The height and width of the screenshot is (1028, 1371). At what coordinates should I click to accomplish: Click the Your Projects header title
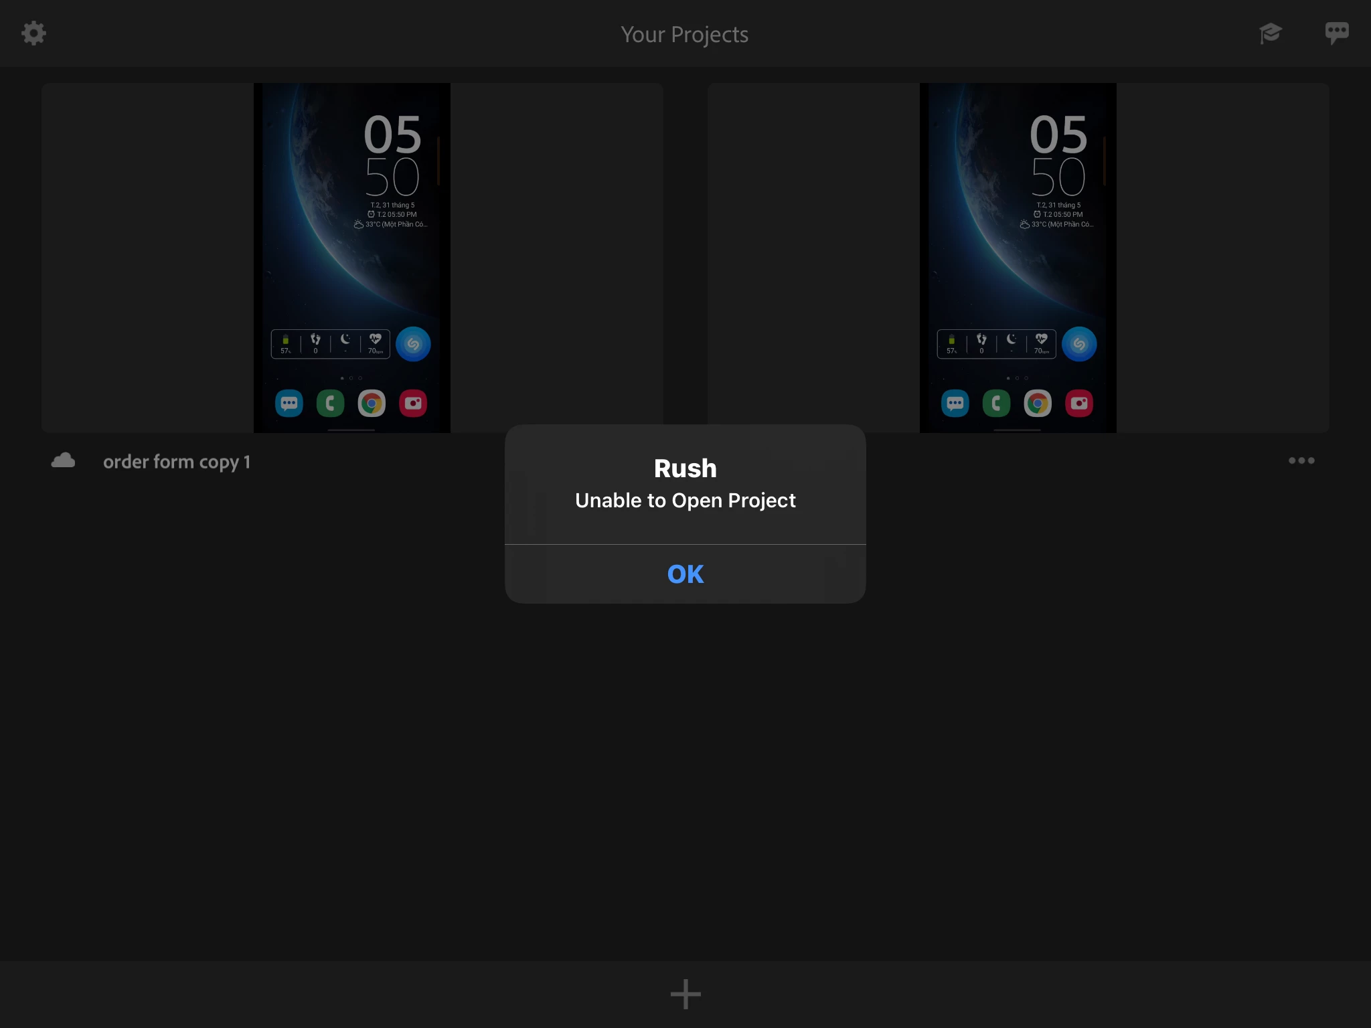[x=684, y=34]
